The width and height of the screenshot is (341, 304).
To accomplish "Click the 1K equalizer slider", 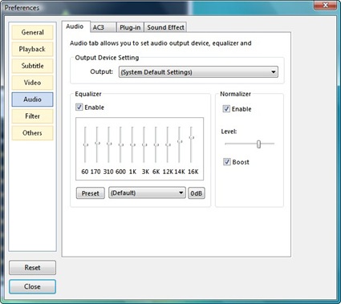I will coord(132,144).
